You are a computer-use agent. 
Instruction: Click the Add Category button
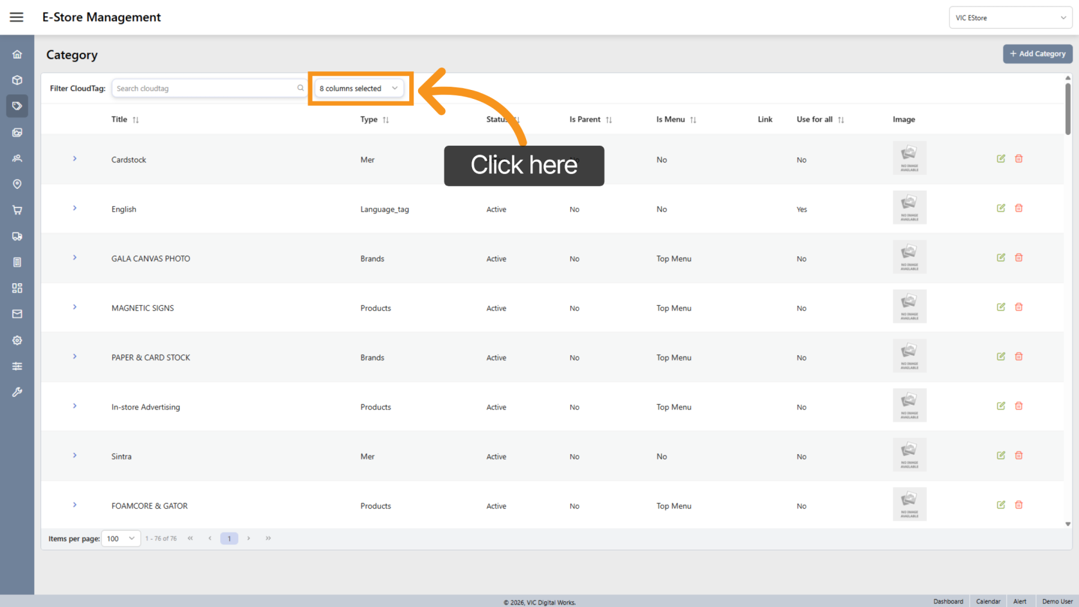coord(1037,54)
